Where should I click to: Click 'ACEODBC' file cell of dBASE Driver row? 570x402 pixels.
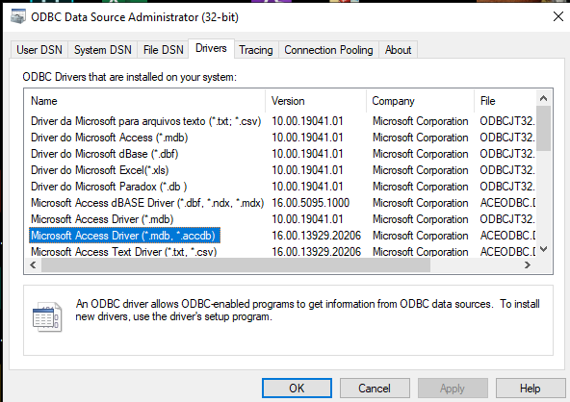tap(507, 203)
